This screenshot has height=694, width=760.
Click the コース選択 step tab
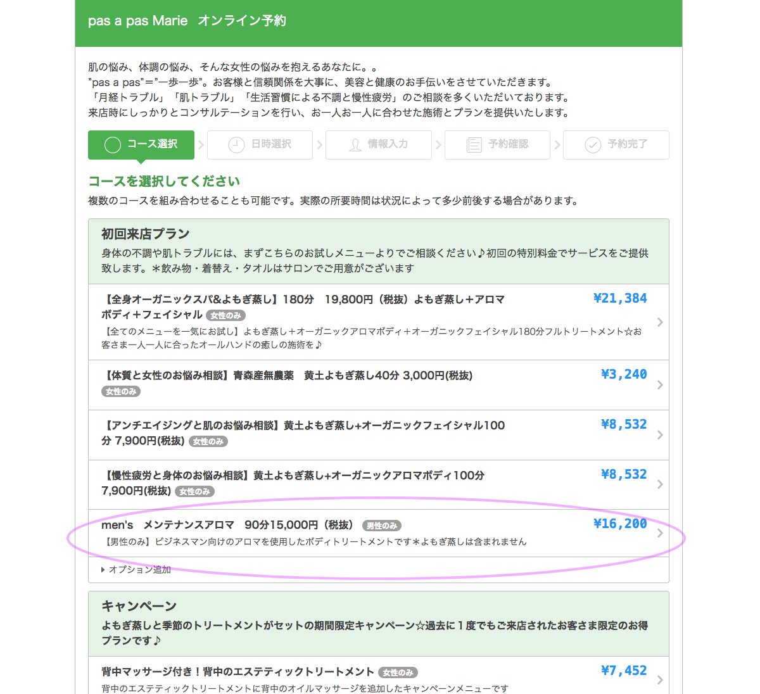pyautogui.click(x=141, y=144)
